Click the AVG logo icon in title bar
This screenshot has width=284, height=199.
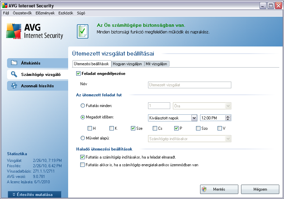tap(5, 6)
